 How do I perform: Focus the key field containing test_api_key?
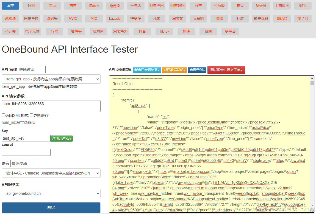pos(26,138)
